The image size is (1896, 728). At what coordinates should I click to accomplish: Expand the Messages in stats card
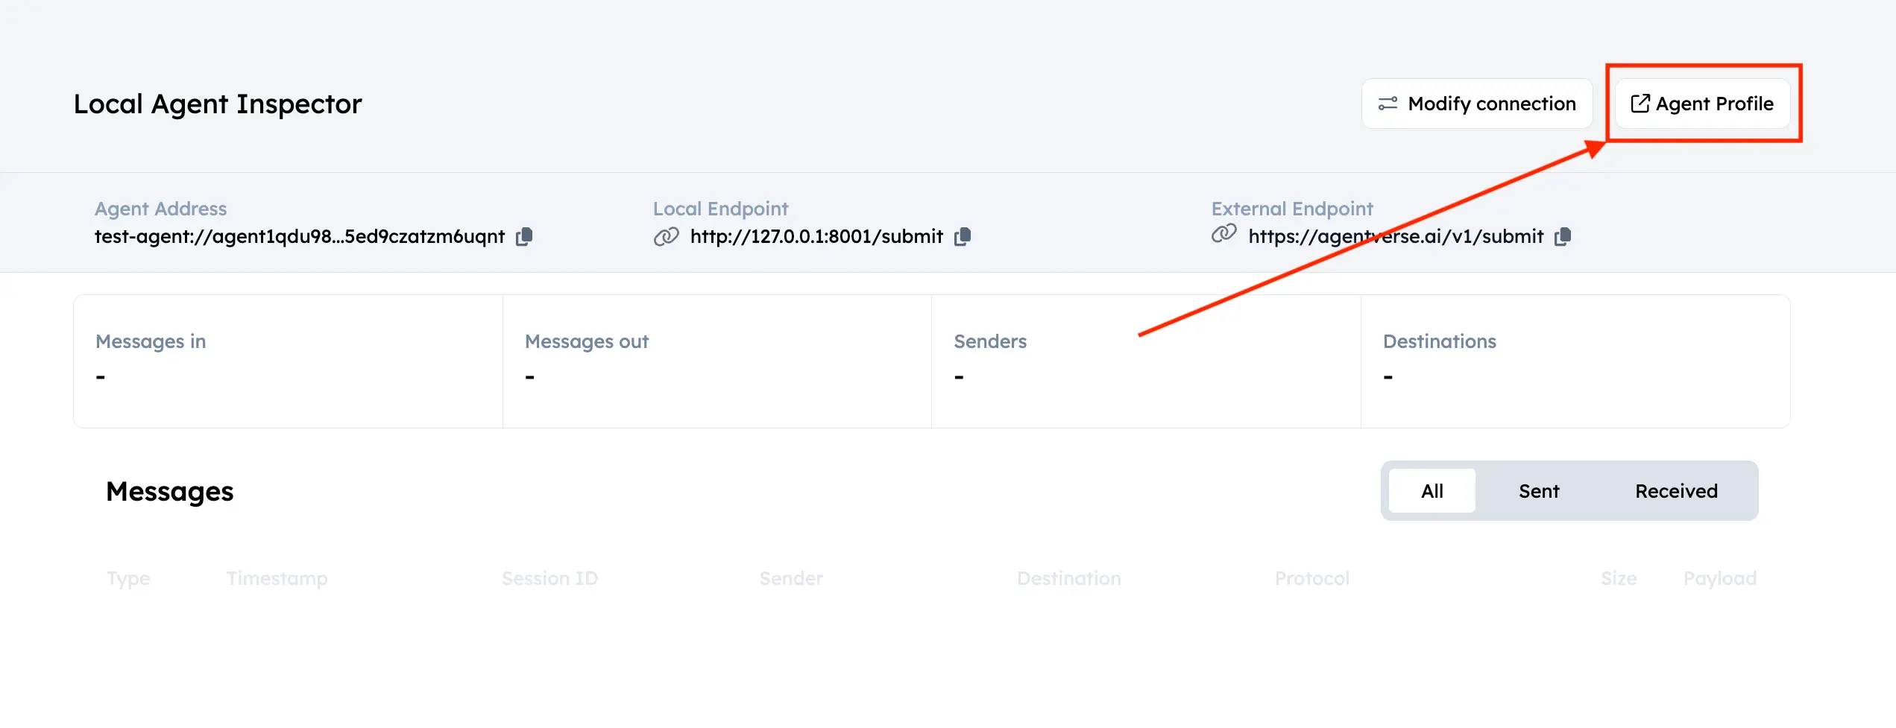pyautogui.click(x=289, y=361)
